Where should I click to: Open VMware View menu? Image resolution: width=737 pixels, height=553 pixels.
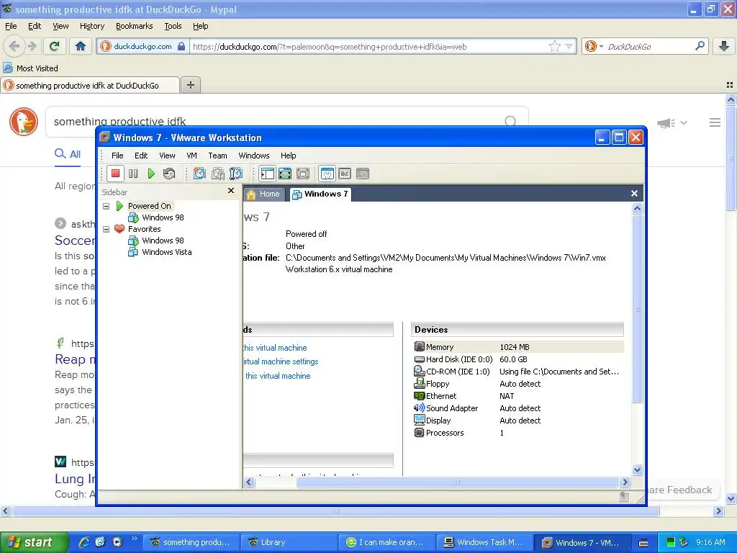pyautogui.click(x=167, y=156)
